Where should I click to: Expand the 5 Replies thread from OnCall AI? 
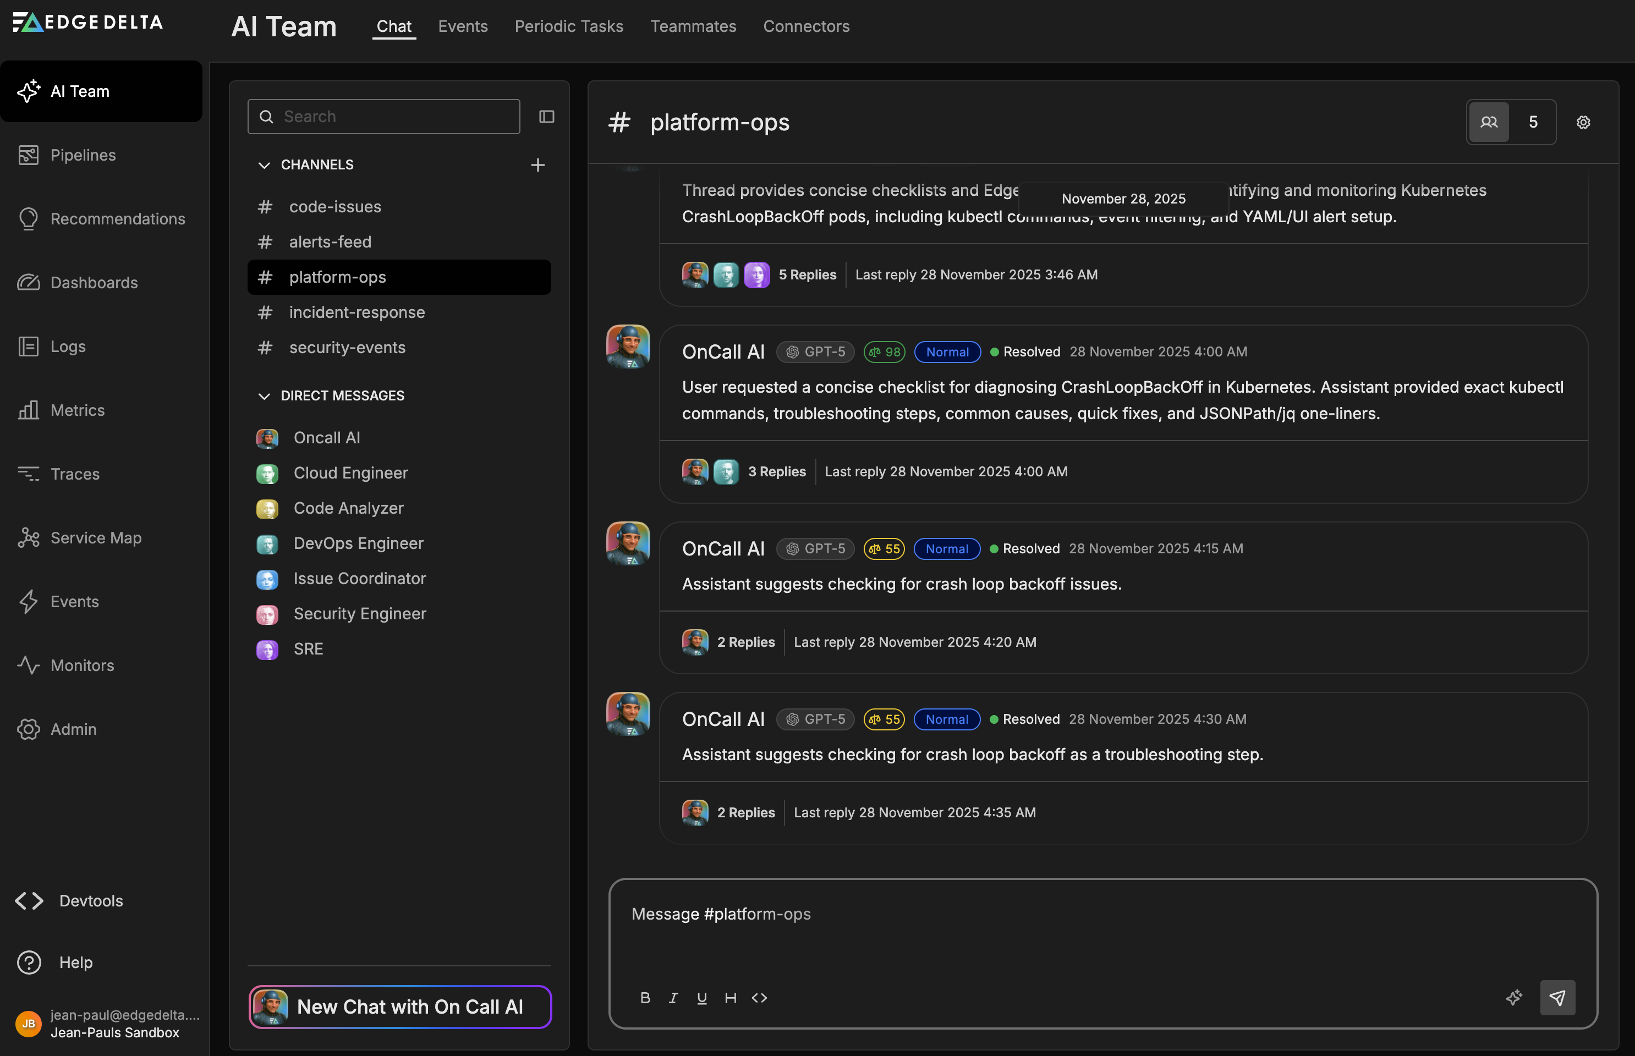coord(807,274)
